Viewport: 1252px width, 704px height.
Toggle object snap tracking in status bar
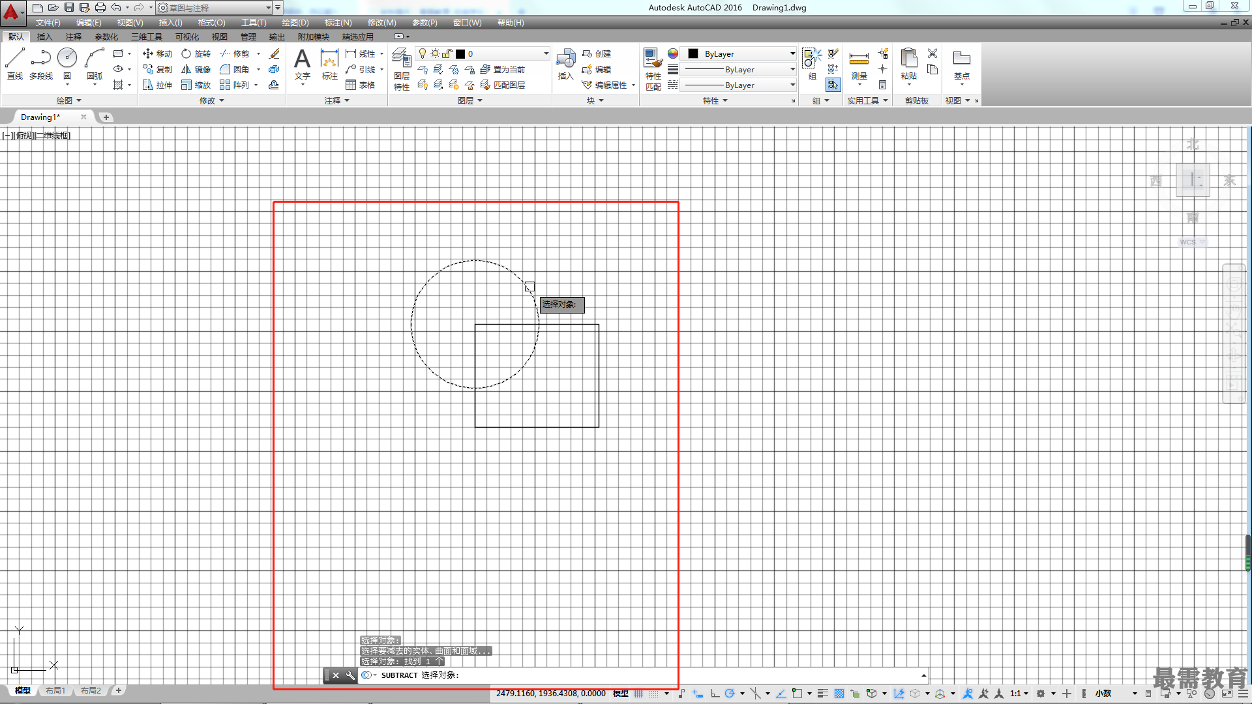781,694
